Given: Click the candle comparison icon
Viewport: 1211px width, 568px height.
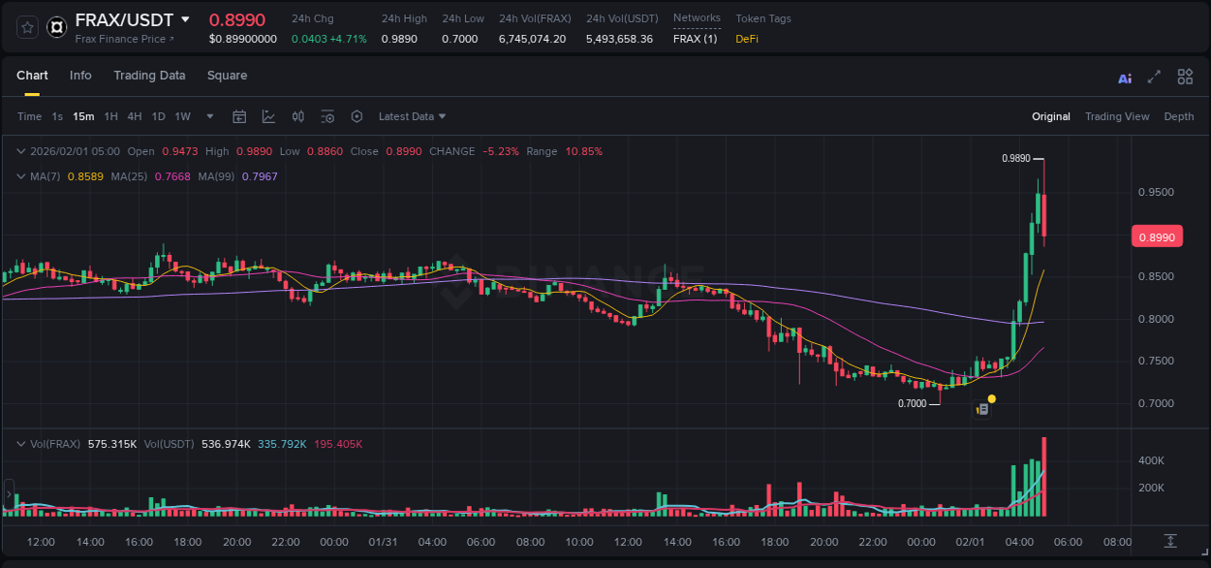Looking at the screenshot, I should coord(297,115).
